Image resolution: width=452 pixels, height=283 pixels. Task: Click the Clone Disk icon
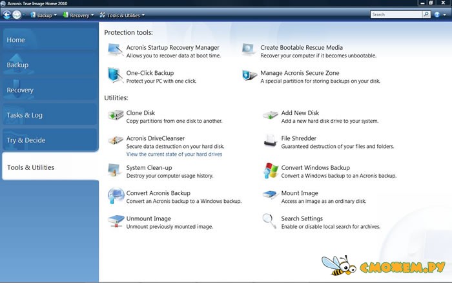116,115
